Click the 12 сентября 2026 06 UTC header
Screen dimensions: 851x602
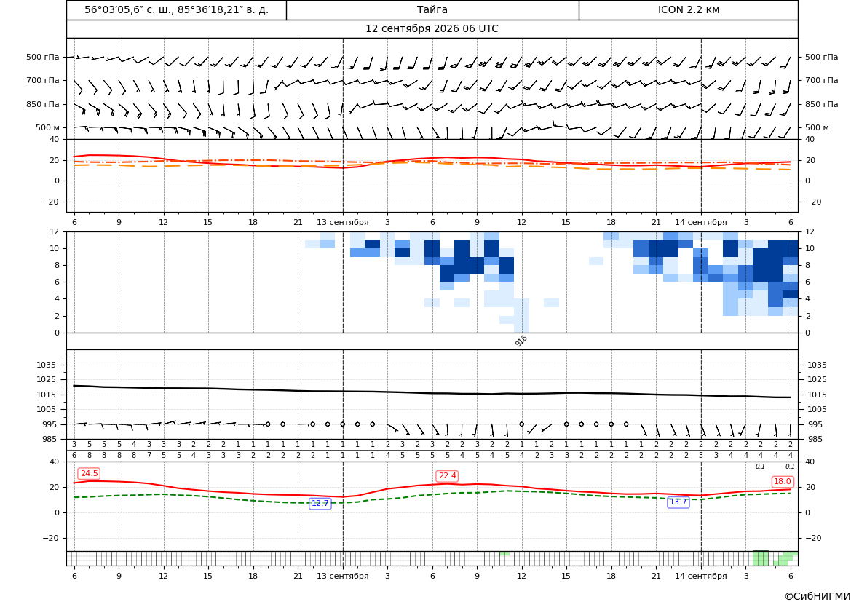point(432,29)
